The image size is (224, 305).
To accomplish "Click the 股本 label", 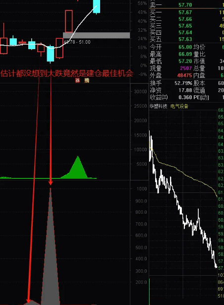I will pyautogui.click(x=199, y=83).
